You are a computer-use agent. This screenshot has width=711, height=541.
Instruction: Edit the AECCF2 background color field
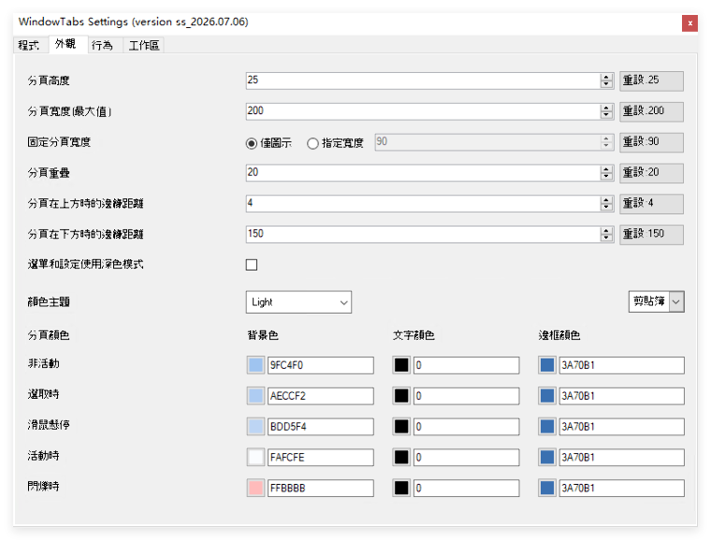point(321,396)
